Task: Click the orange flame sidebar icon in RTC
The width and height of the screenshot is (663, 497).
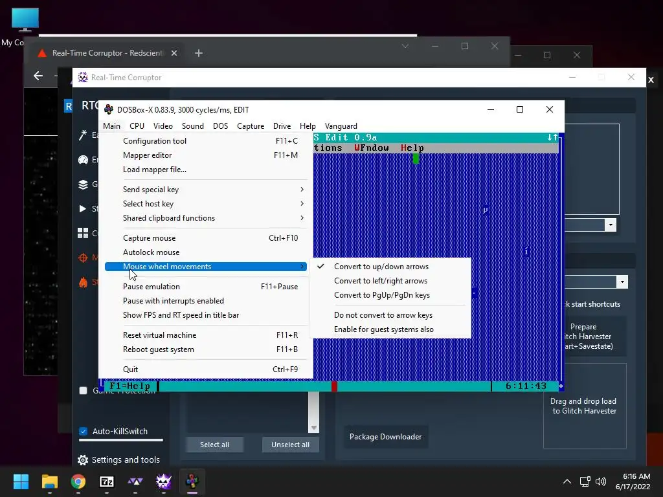Action: (x=83, y=282)
